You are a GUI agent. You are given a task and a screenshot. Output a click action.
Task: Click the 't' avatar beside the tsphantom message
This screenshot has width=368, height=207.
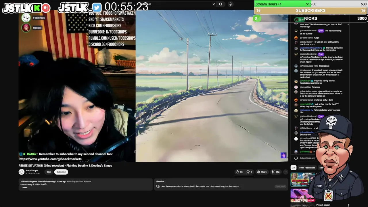tap(296, 70)
